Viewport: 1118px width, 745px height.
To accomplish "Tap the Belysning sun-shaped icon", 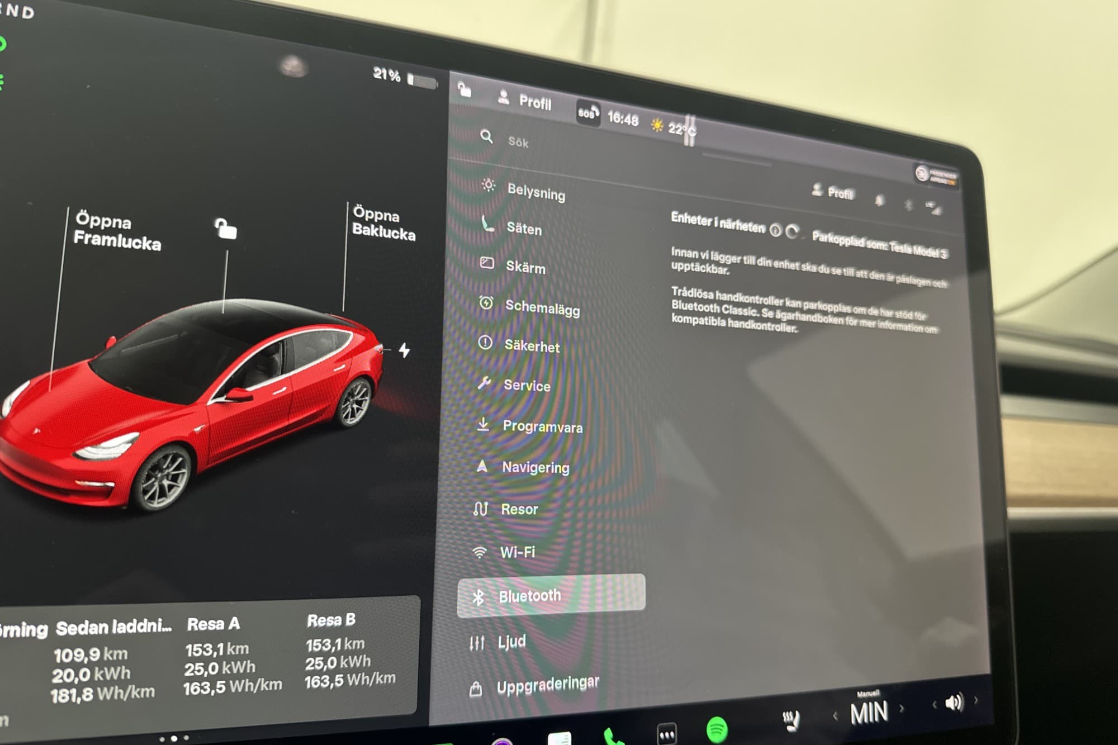I will pos(489,185).
